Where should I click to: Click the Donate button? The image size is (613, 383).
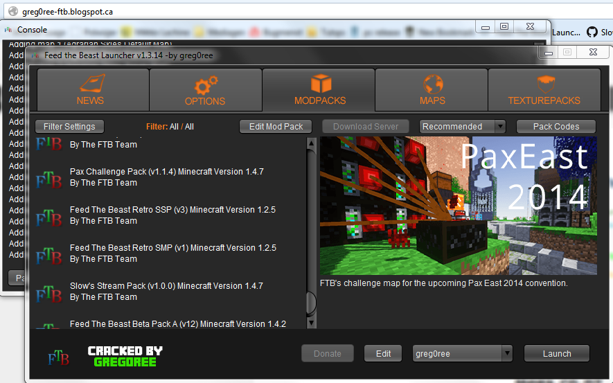coord(327,354)
